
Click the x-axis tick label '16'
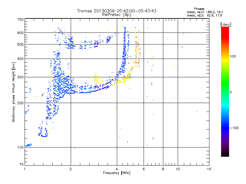coord(209,169)
